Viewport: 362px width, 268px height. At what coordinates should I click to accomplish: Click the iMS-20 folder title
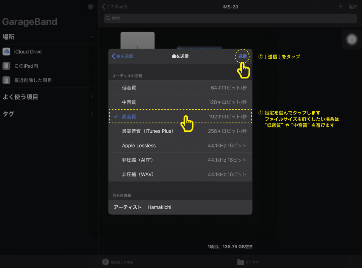click(x=230, y=7)
